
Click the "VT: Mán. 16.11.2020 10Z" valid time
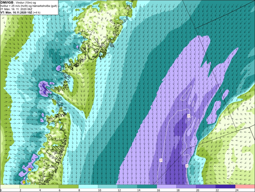[x=16, y=12]
